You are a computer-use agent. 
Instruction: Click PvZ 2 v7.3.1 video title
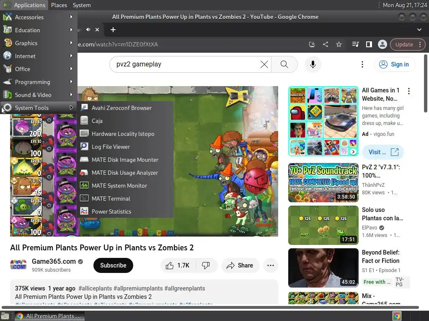pyautogui.click(x=380, y=171)
